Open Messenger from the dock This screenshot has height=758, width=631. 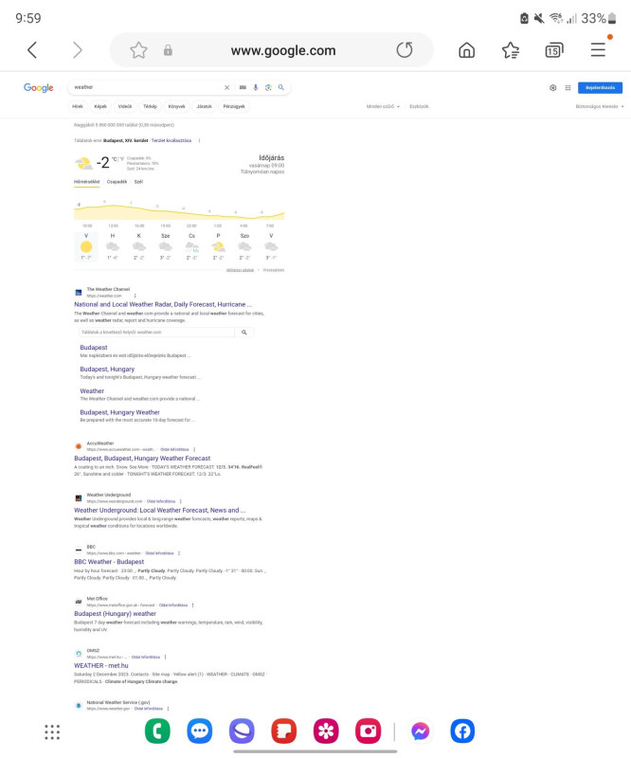click(x=420, y=731)
